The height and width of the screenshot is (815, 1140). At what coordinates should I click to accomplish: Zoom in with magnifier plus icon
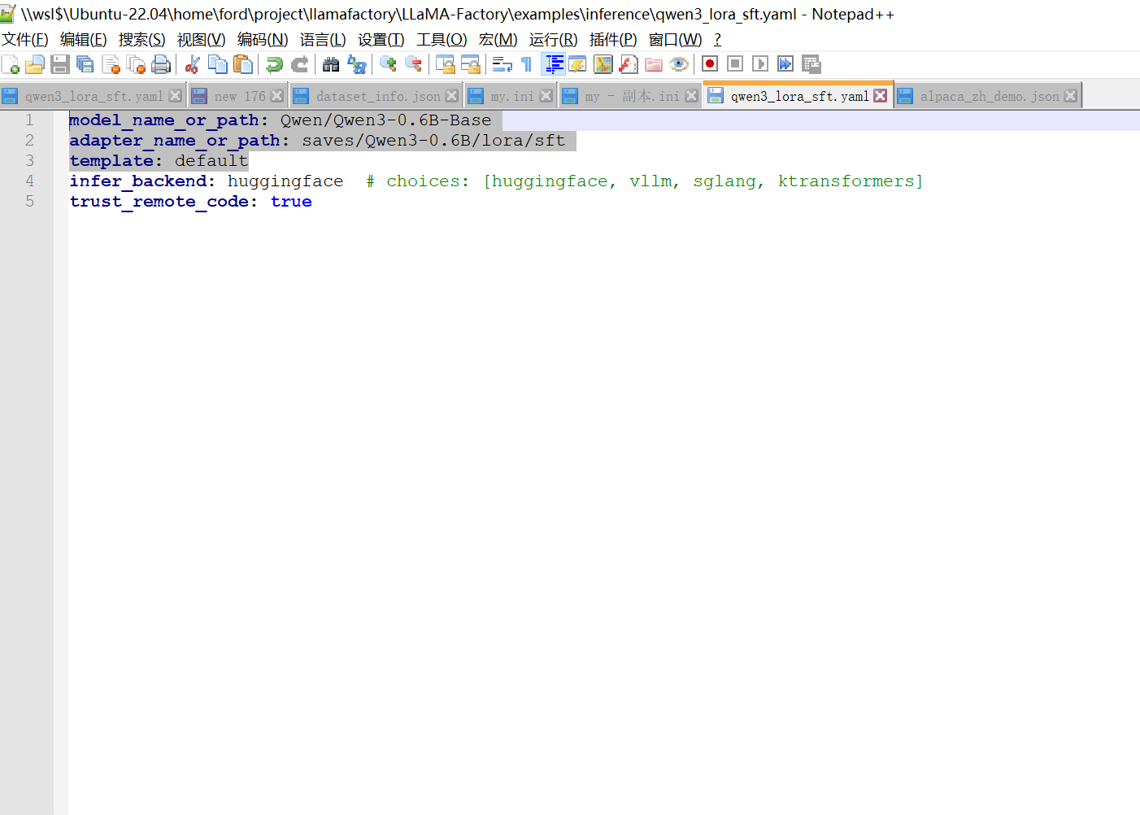(x=388, y=64)
